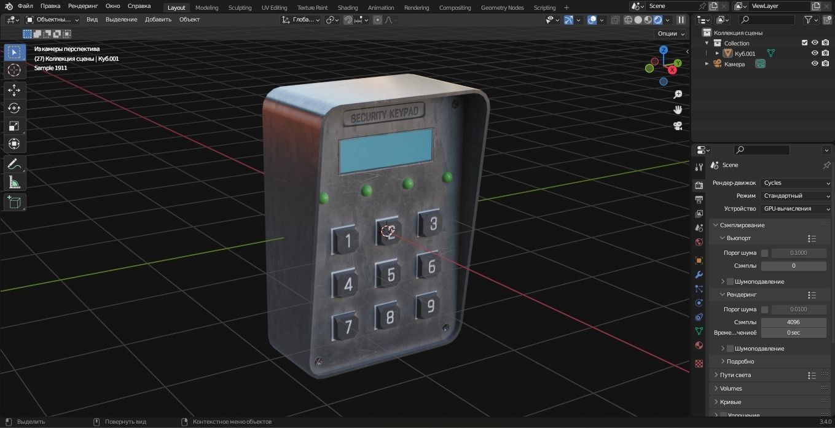The image size is (835, 428).
Task: Select the Select Box tool
Action: (14, 52)
